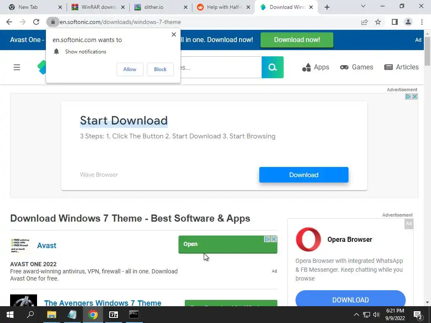Image resolution: width=431 pixels, height=323 pixels.
Task: Close the Avast Open ad with X
Action: [x=274, y=239]
